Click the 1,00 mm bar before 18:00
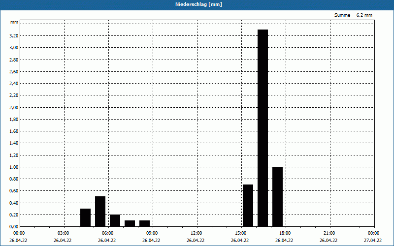394x246 pixels. [277, 197]
